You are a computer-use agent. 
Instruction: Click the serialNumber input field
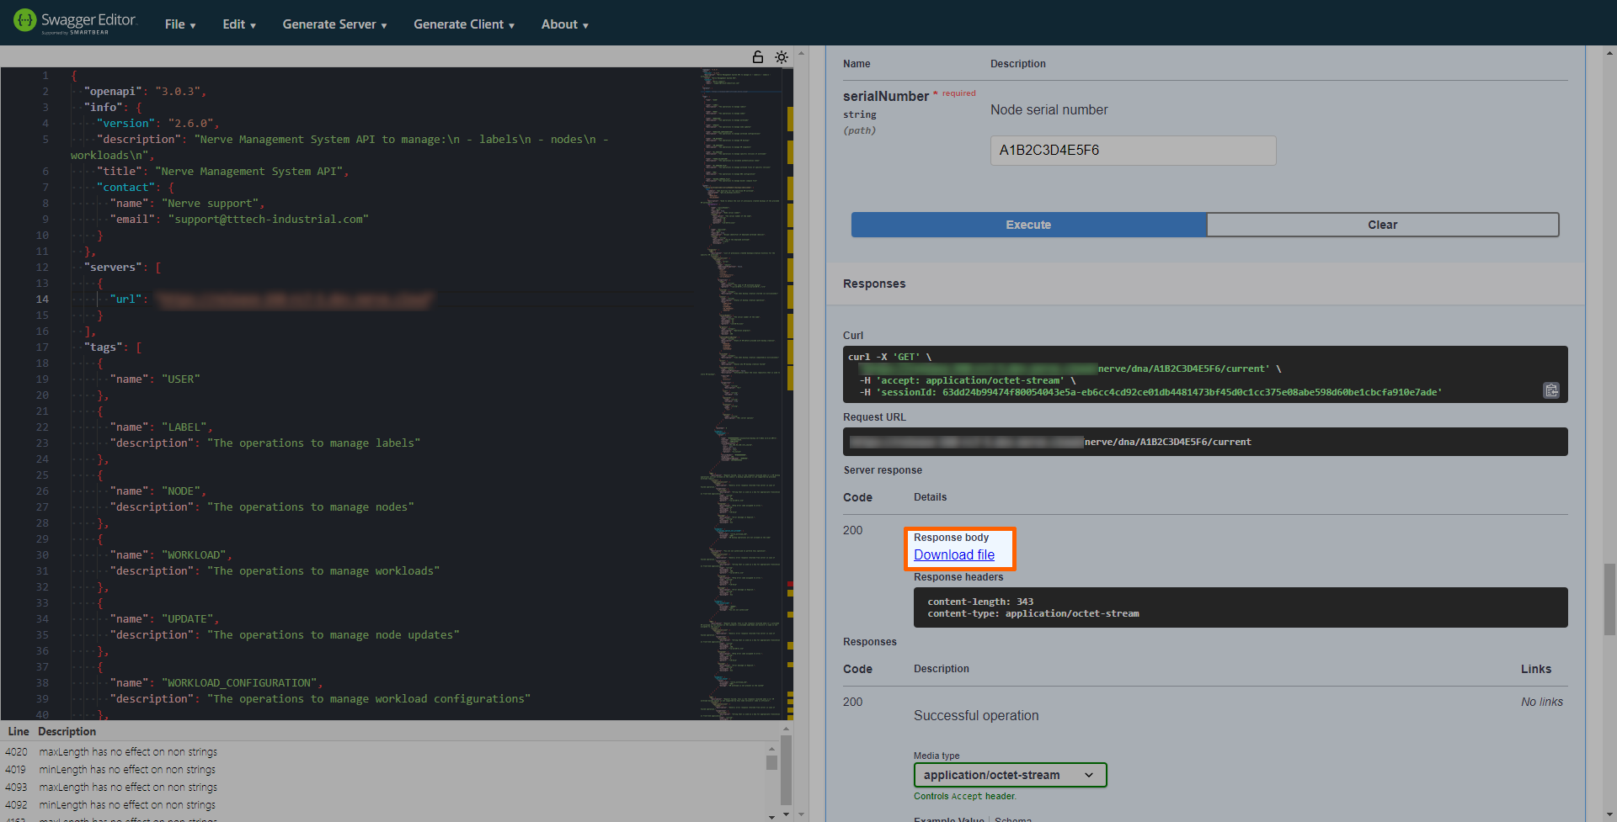pos(1133,151)
